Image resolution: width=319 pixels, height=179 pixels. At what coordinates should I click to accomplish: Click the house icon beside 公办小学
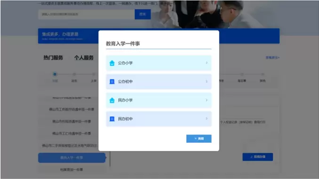point(112,63)
